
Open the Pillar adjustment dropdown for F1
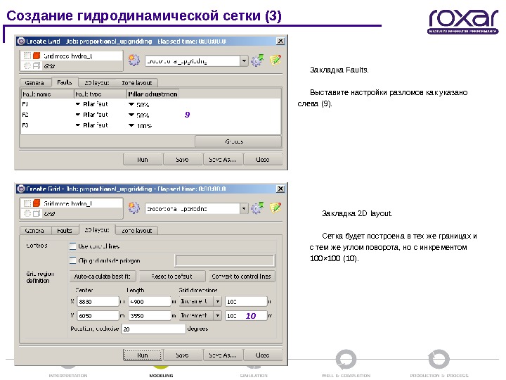click(131, 104)
